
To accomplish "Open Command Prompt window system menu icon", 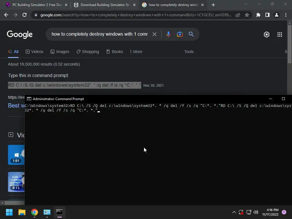I will [29, 99].
